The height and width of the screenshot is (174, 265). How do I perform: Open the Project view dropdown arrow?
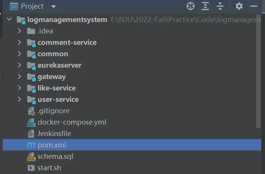point(53,6)
